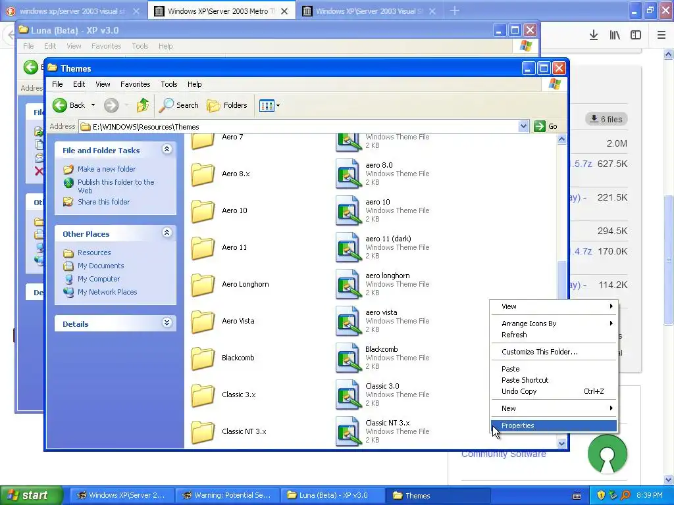The image size is (674, 505).
Task: Open My Network Places under Other Places
Action: (x=107, y=292)
